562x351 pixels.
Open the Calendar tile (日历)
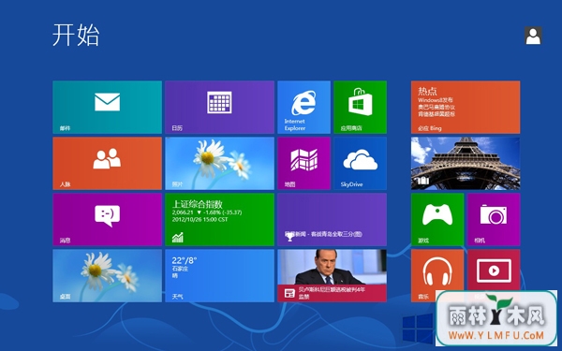pos(220,107)
